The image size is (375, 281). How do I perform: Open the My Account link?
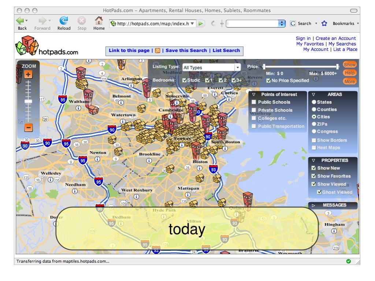pos(316,49)
